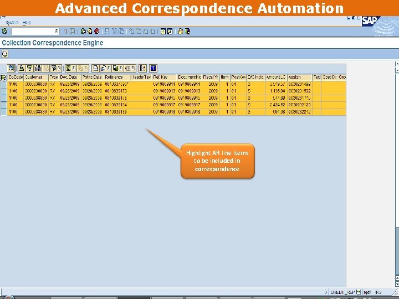Open the yellow Help icon
399x299 pixels.
(x=181, y=31)
